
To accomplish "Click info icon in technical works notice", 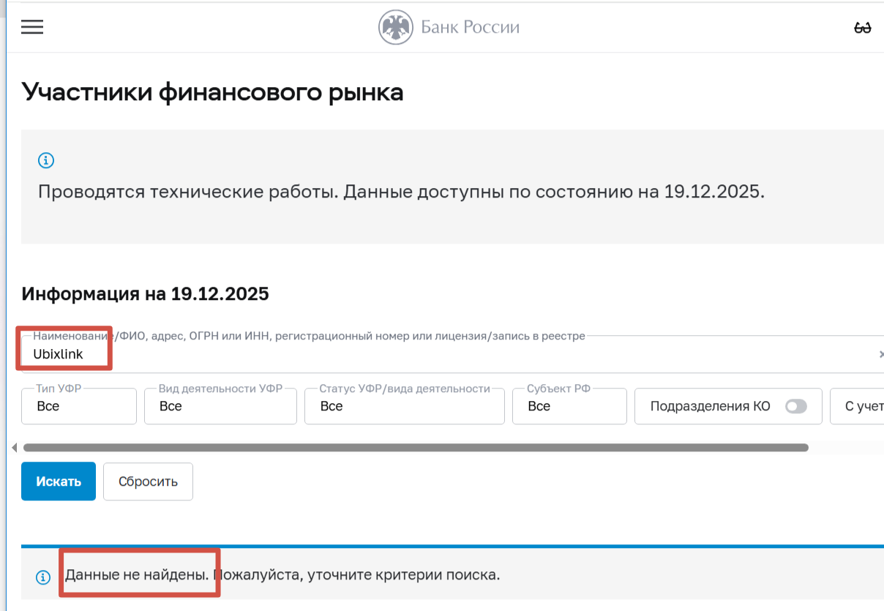I will [x=45, y=160].
